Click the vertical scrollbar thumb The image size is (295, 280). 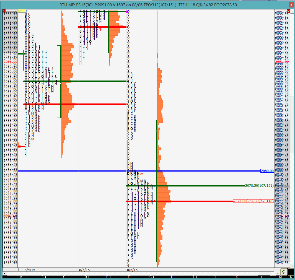pyautogui.click(x=292, y=124)
